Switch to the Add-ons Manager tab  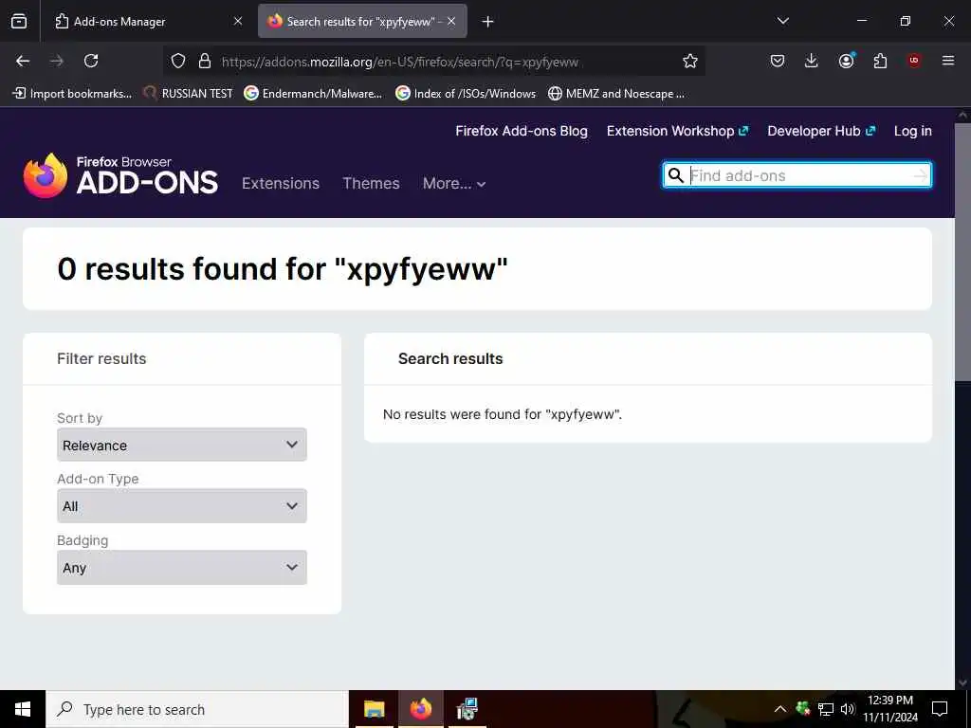[149, 21]
